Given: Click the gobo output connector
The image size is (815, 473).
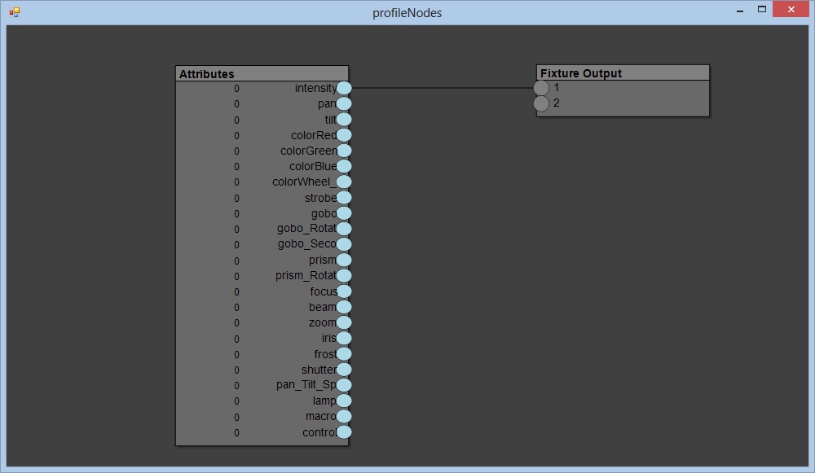Looking at the screenshot, I should click(344, 213).
